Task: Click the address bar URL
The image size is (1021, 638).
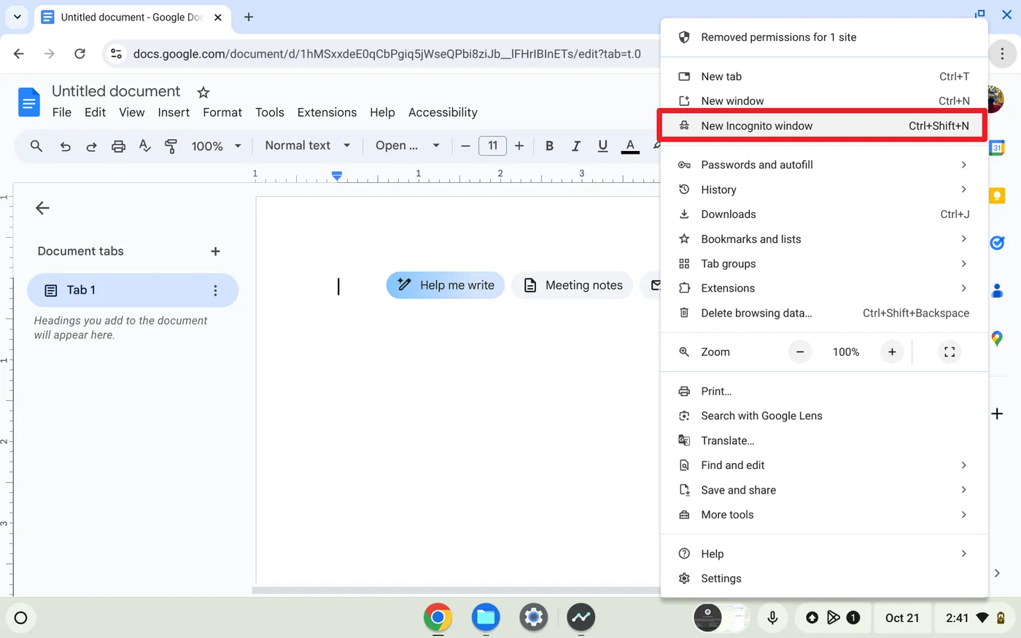Action: click(x=387, y=53)
